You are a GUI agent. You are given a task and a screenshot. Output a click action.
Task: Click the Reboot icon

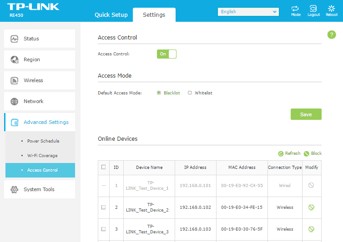point(332,9)
